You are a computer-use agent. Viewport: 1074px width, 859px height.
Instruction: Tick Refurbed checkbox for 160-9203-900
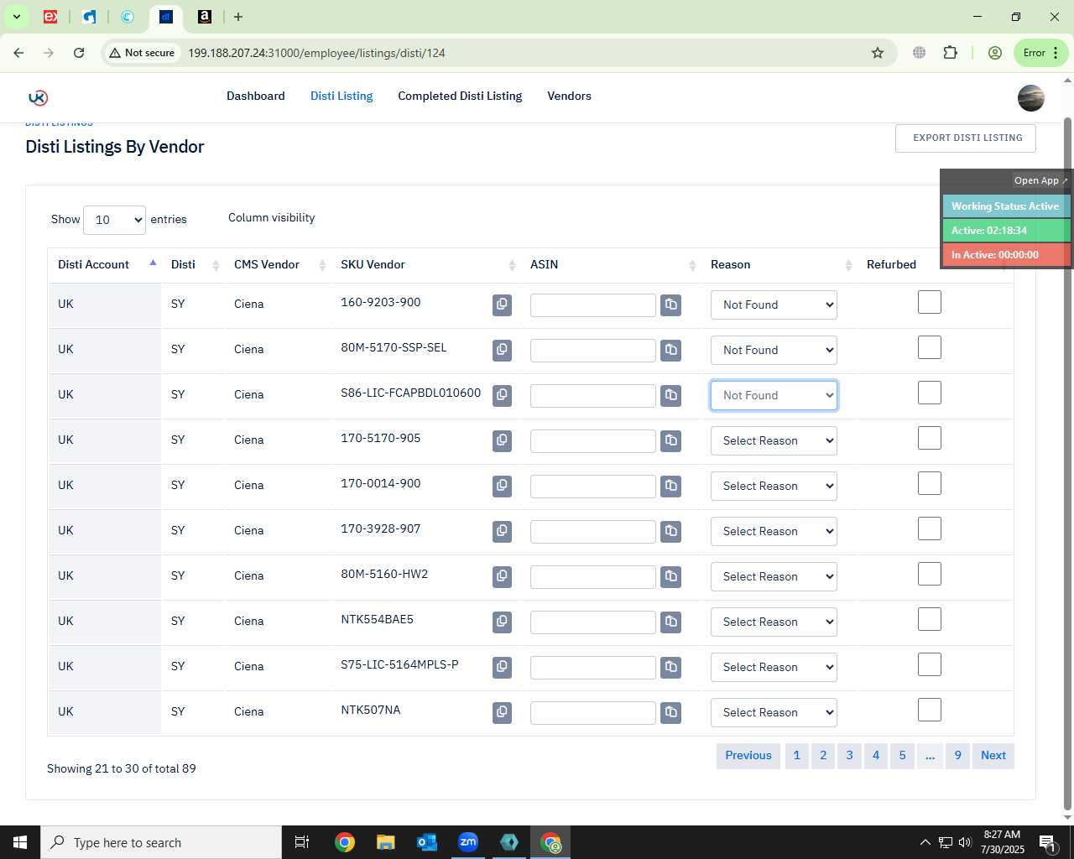[930, 302]
